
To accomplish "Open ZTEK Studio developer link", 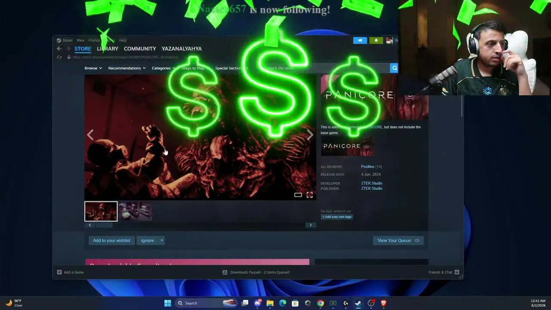I will pos(371,183).
